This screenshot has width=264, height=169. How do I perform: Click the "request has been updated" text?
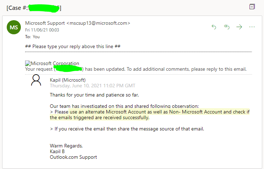pyautogui.click(x=141, y=69)
